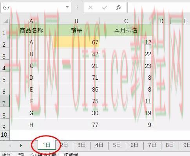Select column D header
Viewport: 190px width, 156px height.
pyautogui.click(x=161, y=21)
